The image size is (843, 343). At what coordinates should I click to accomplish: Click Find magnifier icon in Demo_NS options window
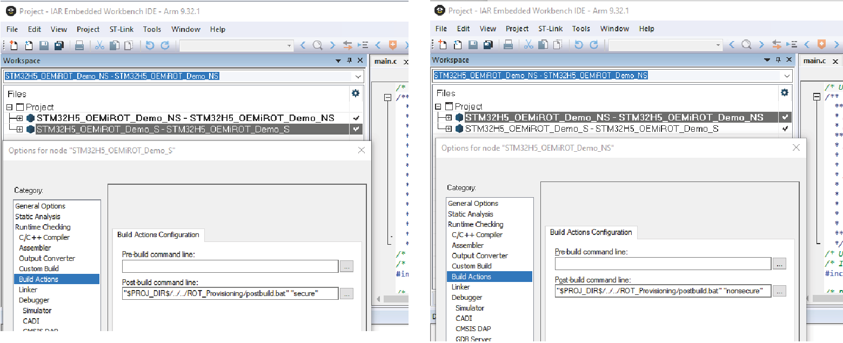(x=747, y=45)
